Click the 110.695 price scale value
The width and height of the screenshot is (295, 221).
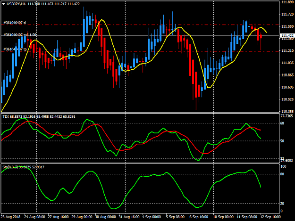(287, 87)
